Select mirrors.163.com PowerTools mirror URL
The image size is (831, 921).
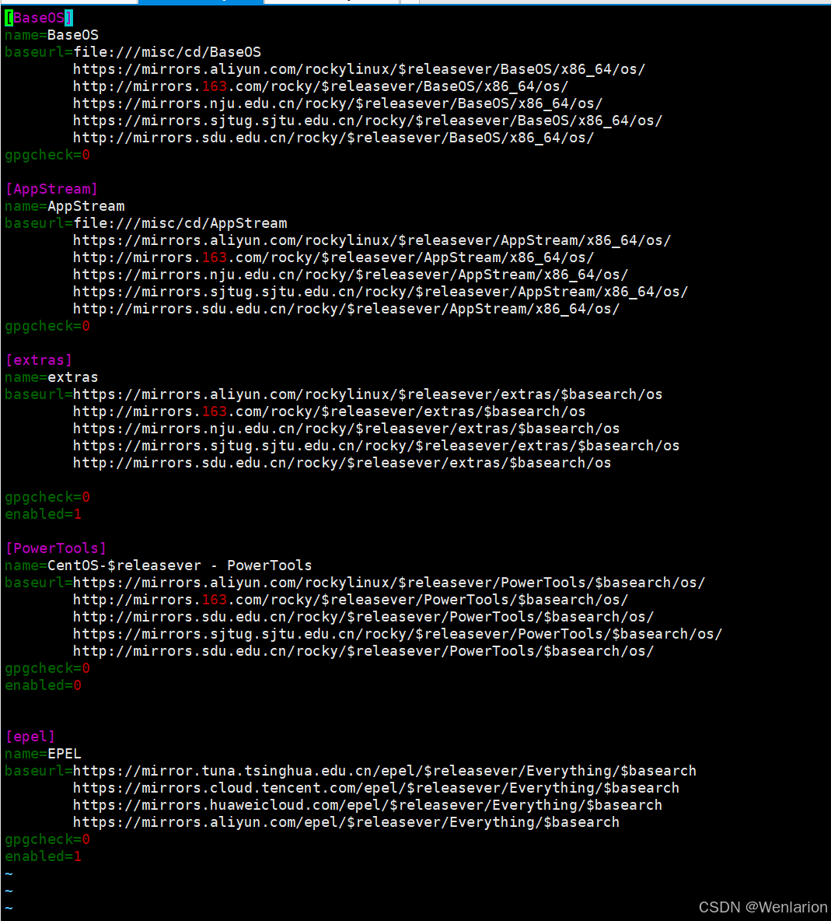[x=351, y=599]
